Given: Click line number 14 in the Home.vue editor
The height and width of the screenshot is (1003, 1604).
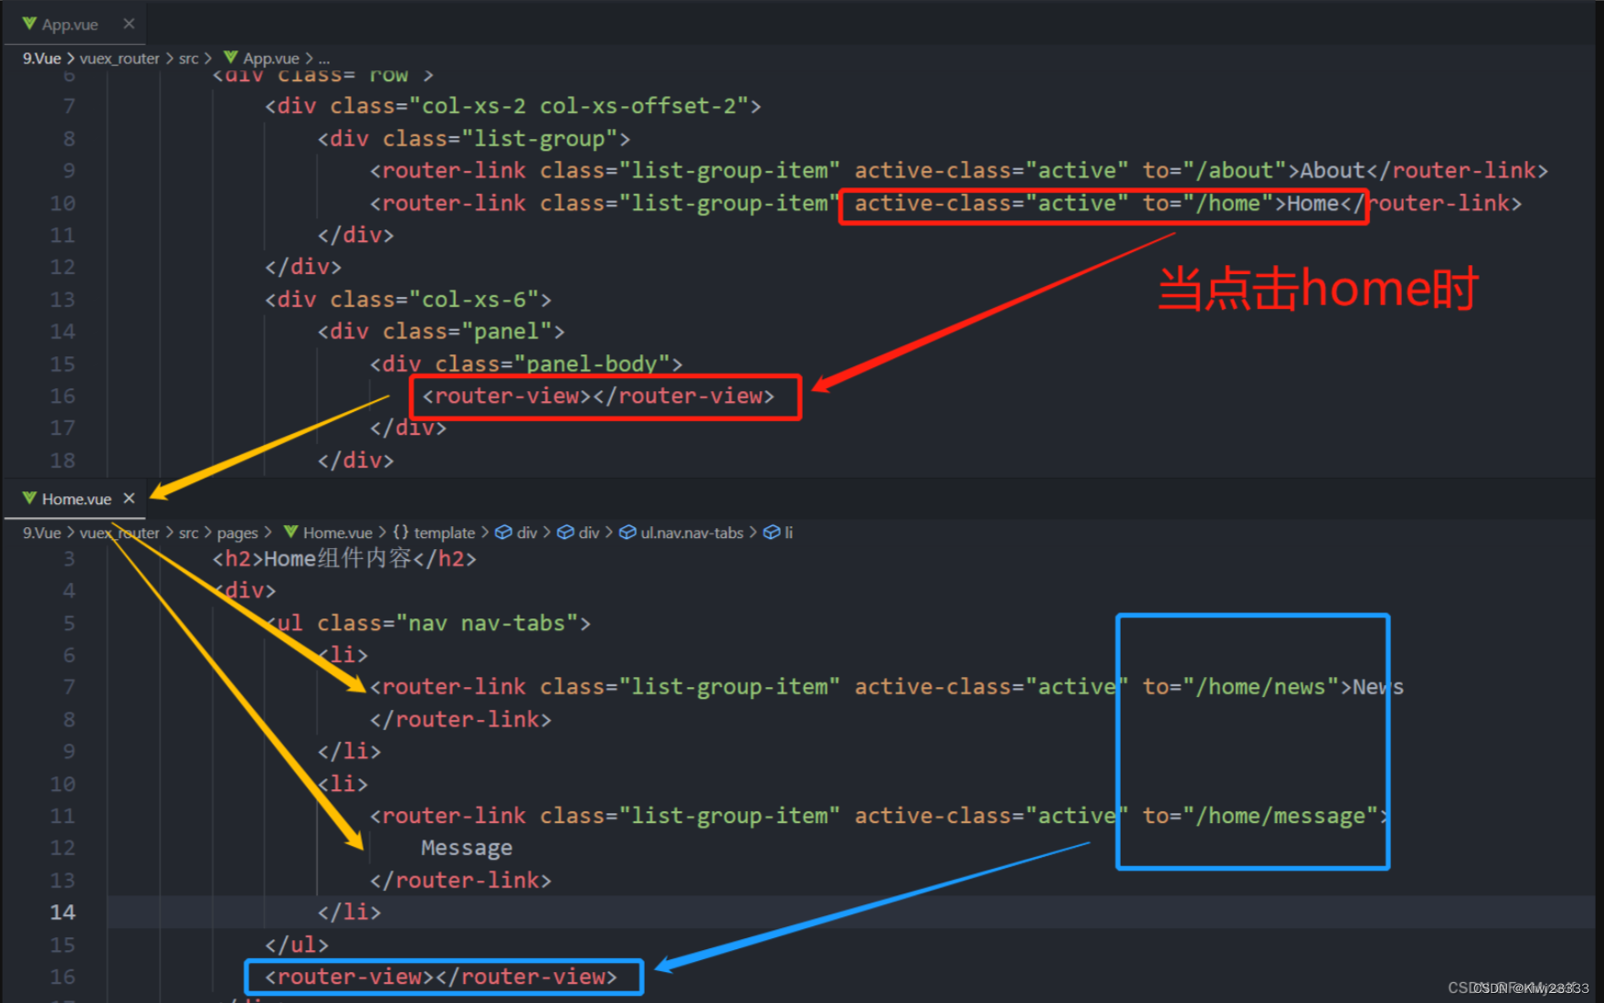Looking at the screenshot, I should click(x=63, y=912).
